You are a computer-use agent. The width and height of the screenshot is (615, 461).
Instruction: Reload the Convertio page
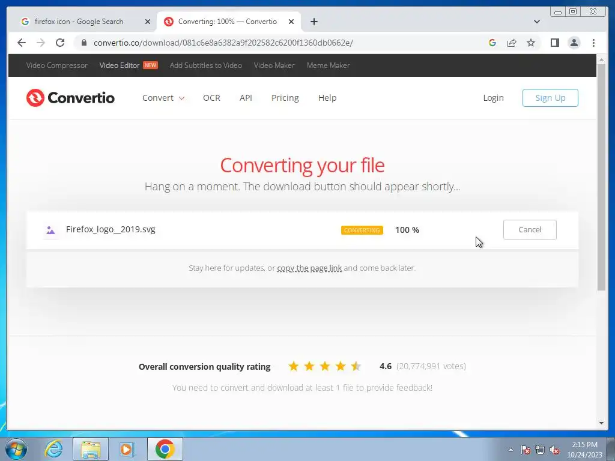(60, 43)
